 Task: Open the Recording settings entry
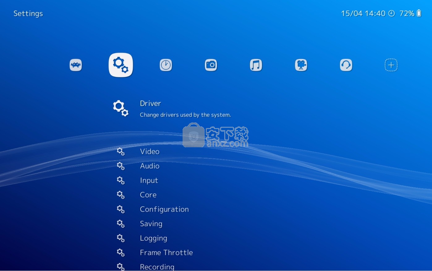157,267
